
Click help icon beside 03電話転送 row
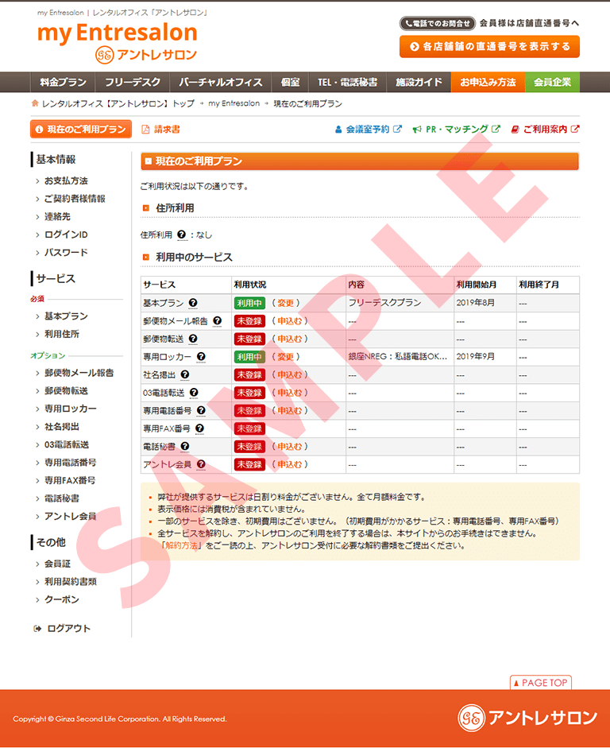pos(194,393)
